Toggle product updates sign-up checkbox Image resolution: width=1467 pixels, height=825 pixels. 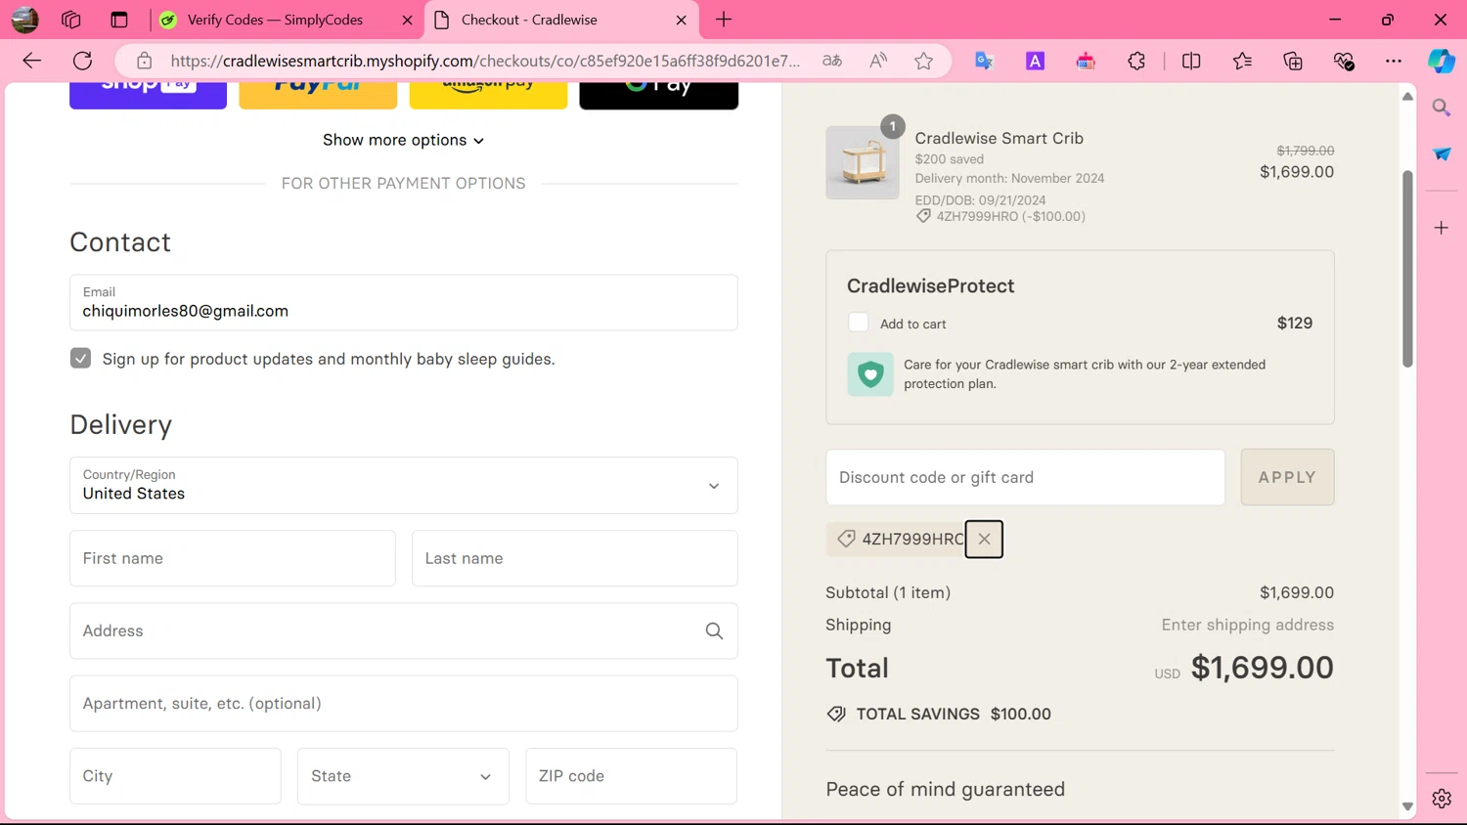pos(80,359)
